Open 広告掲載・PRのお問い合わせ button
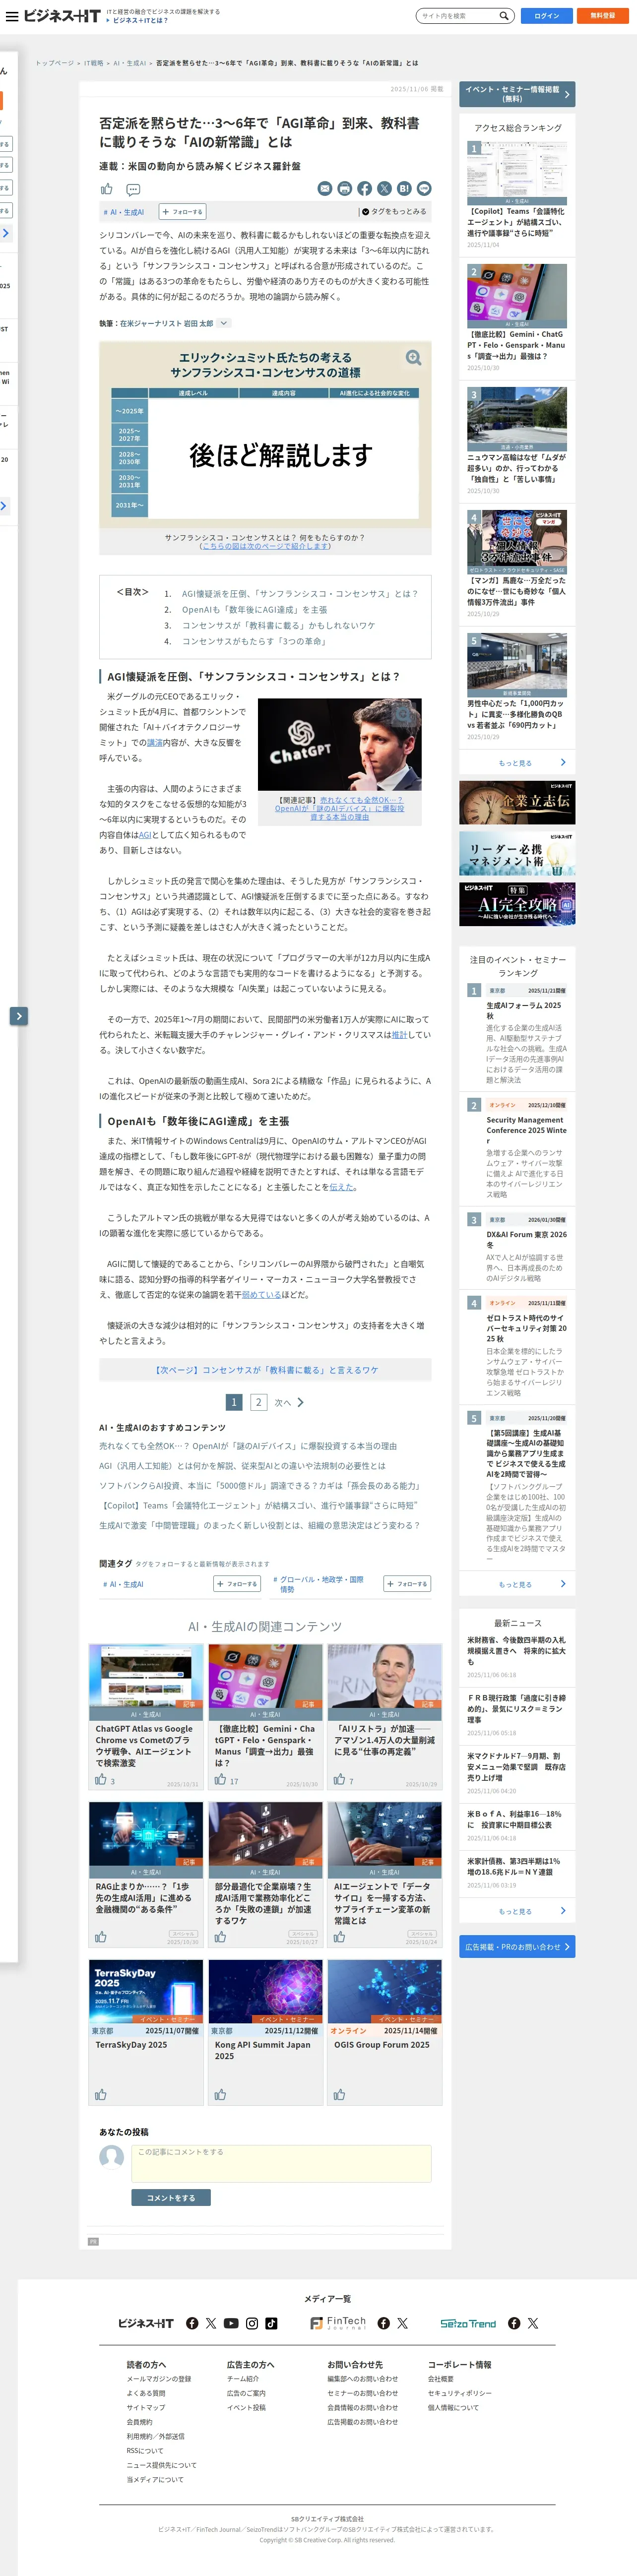The width and height of the screenshot is (637, 2576). 517,1947
